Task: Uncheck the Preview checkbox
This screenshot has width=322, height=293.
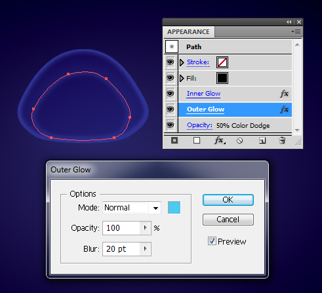Action: pos(212,241)
